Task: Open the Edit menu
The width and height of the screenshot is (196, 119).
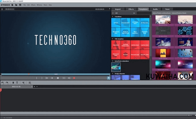Action: tap(29, 5)
